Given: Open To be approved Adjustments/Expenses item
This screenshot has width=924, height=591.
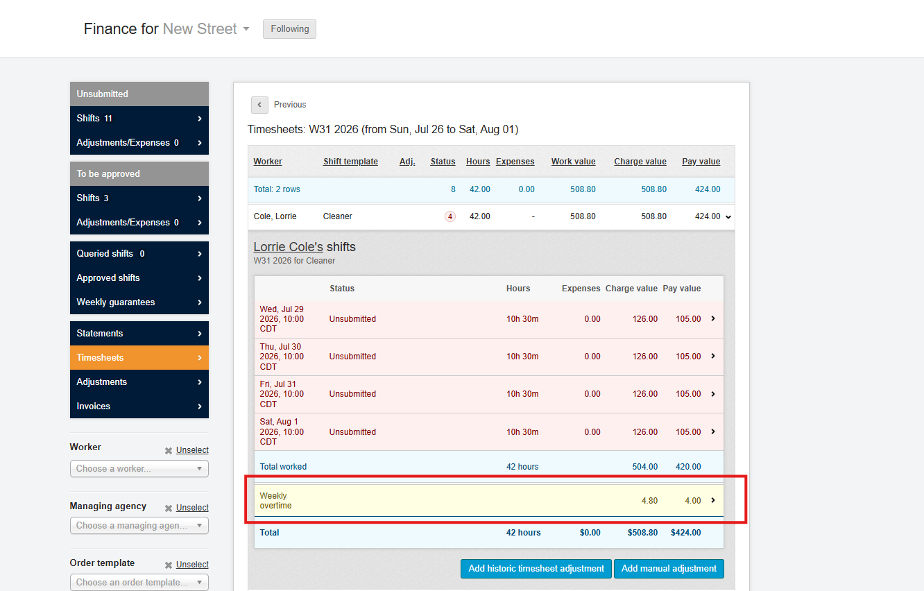Looking at the screenshot, I should tap(139, 223).
